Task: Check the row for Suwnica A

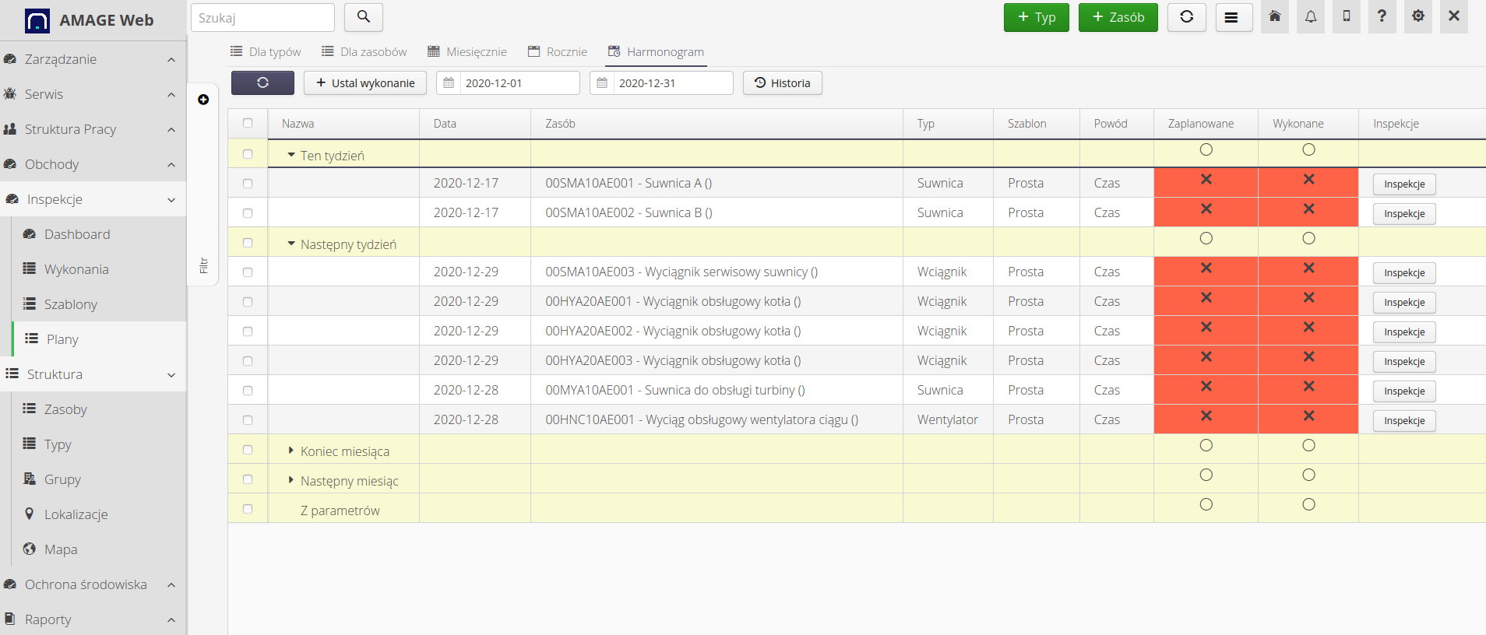Action: click(x=248, y=184)
